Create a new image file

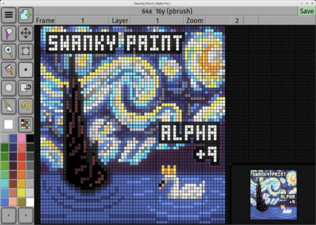coord(26,15)
